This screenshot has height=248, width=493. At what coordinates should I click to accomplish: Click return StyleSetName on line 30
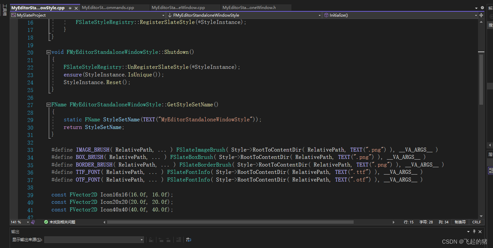[x=93, y=127]
